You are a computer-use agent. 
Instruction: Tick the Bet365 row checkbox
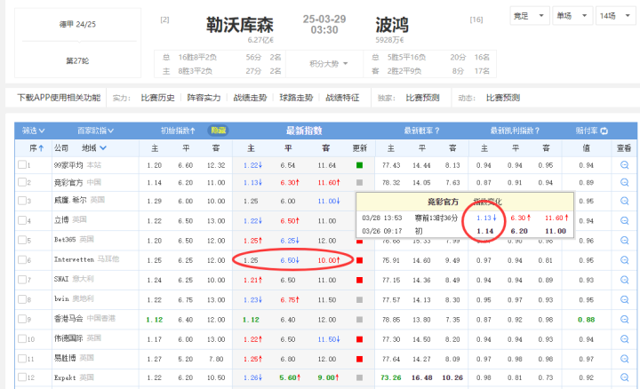(22, 240)
